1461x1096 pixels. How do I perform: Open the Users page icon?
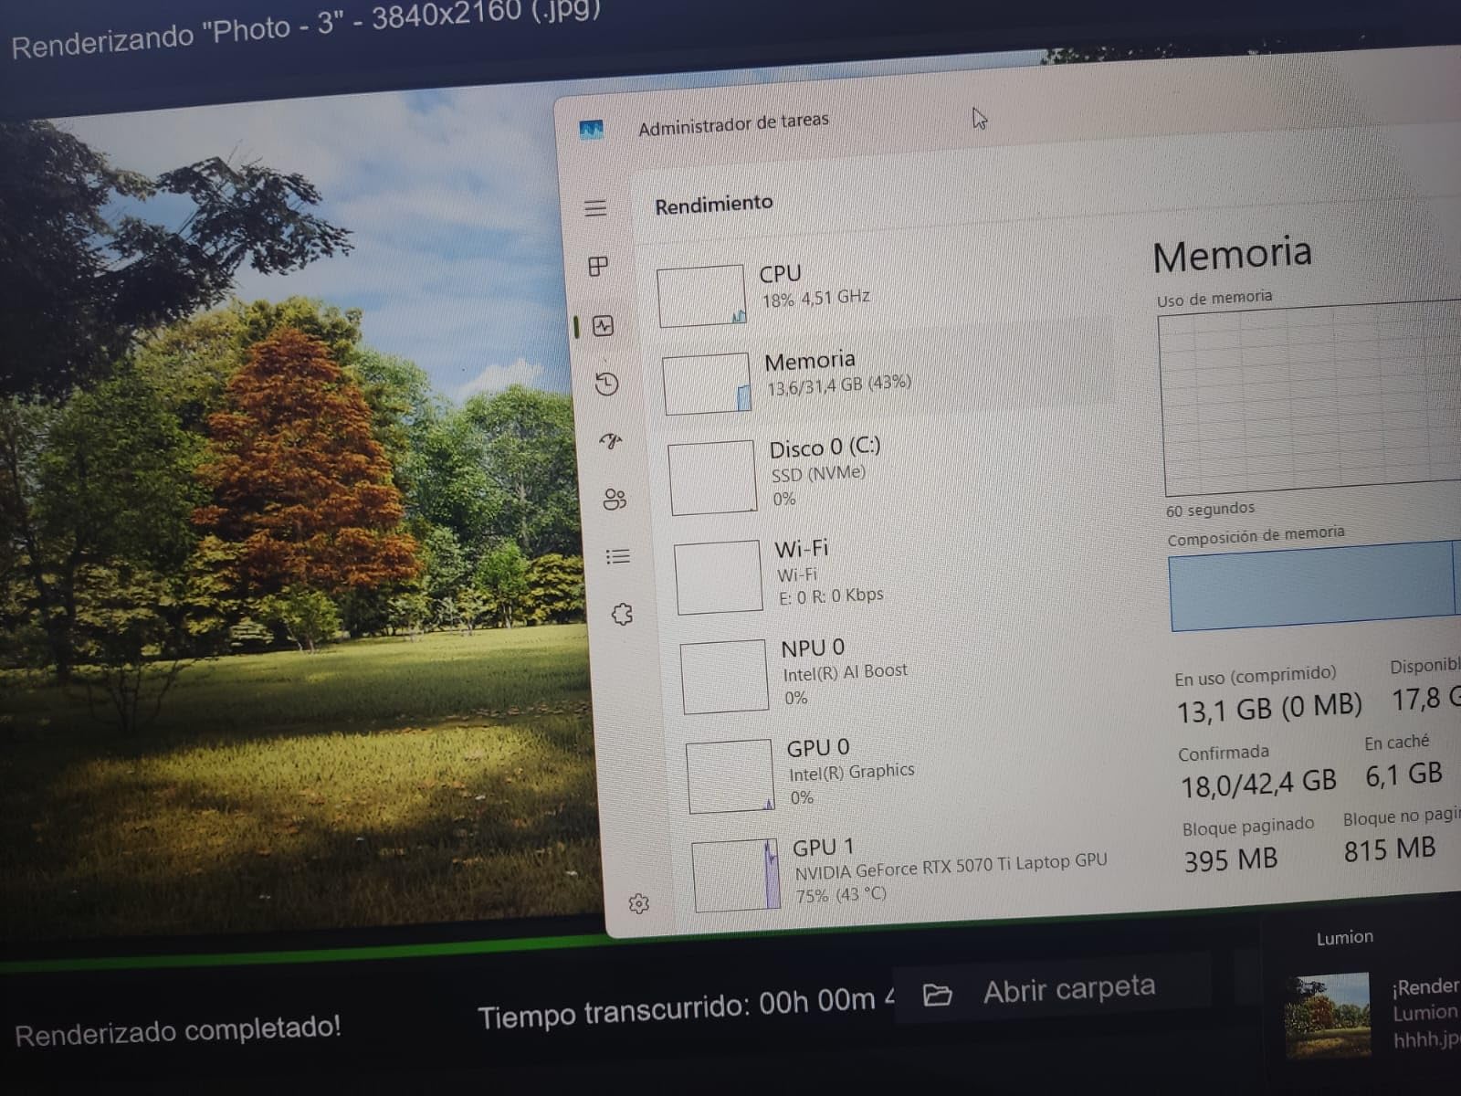click(x=615, y=500)
